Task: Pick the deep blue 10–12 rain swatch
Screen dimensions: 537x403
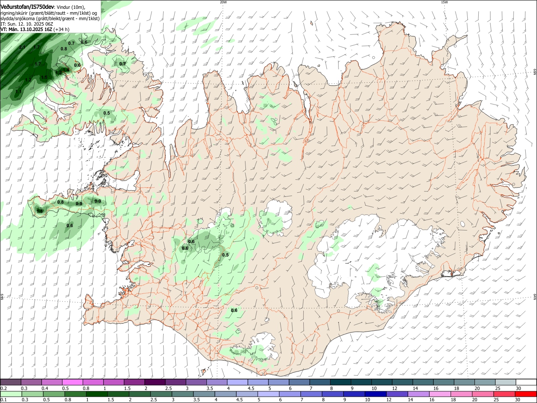Action: (376, 394)
